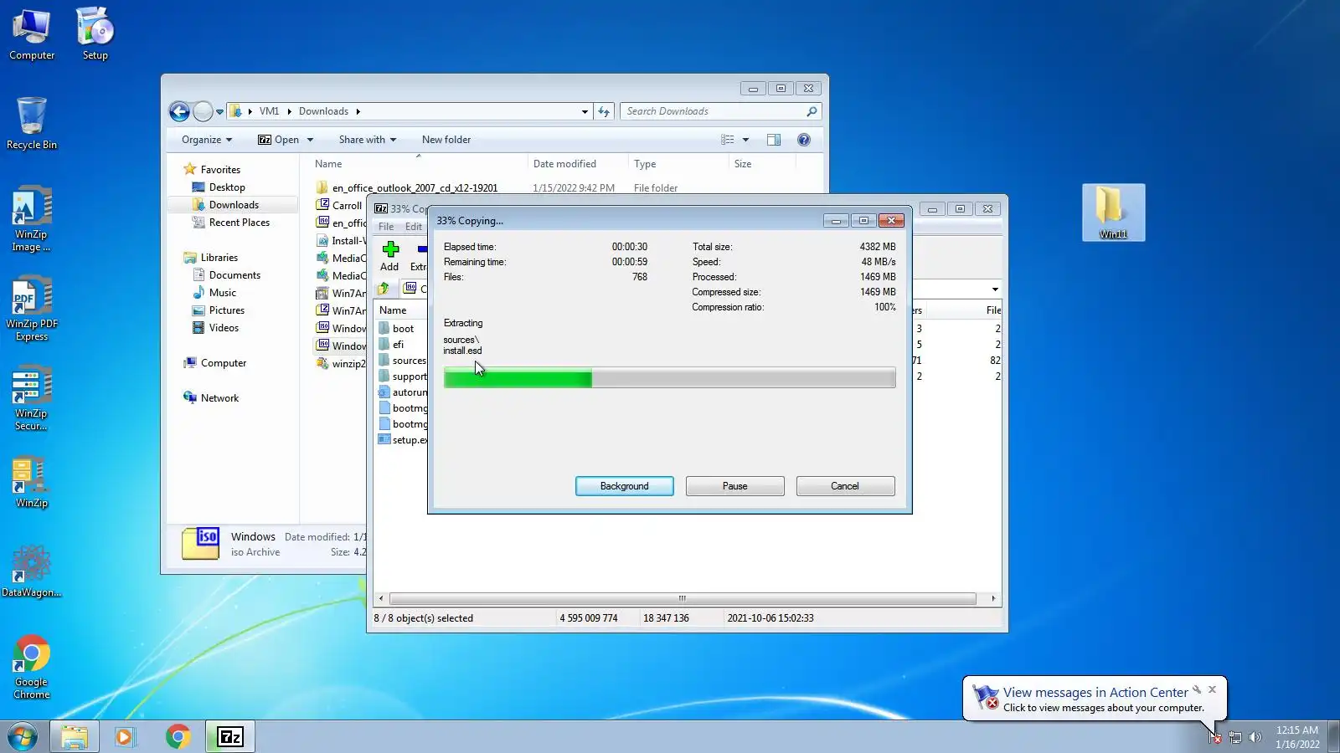
Task: Select the boot folder in 7-Zip
Action: (x=403, y=329)
